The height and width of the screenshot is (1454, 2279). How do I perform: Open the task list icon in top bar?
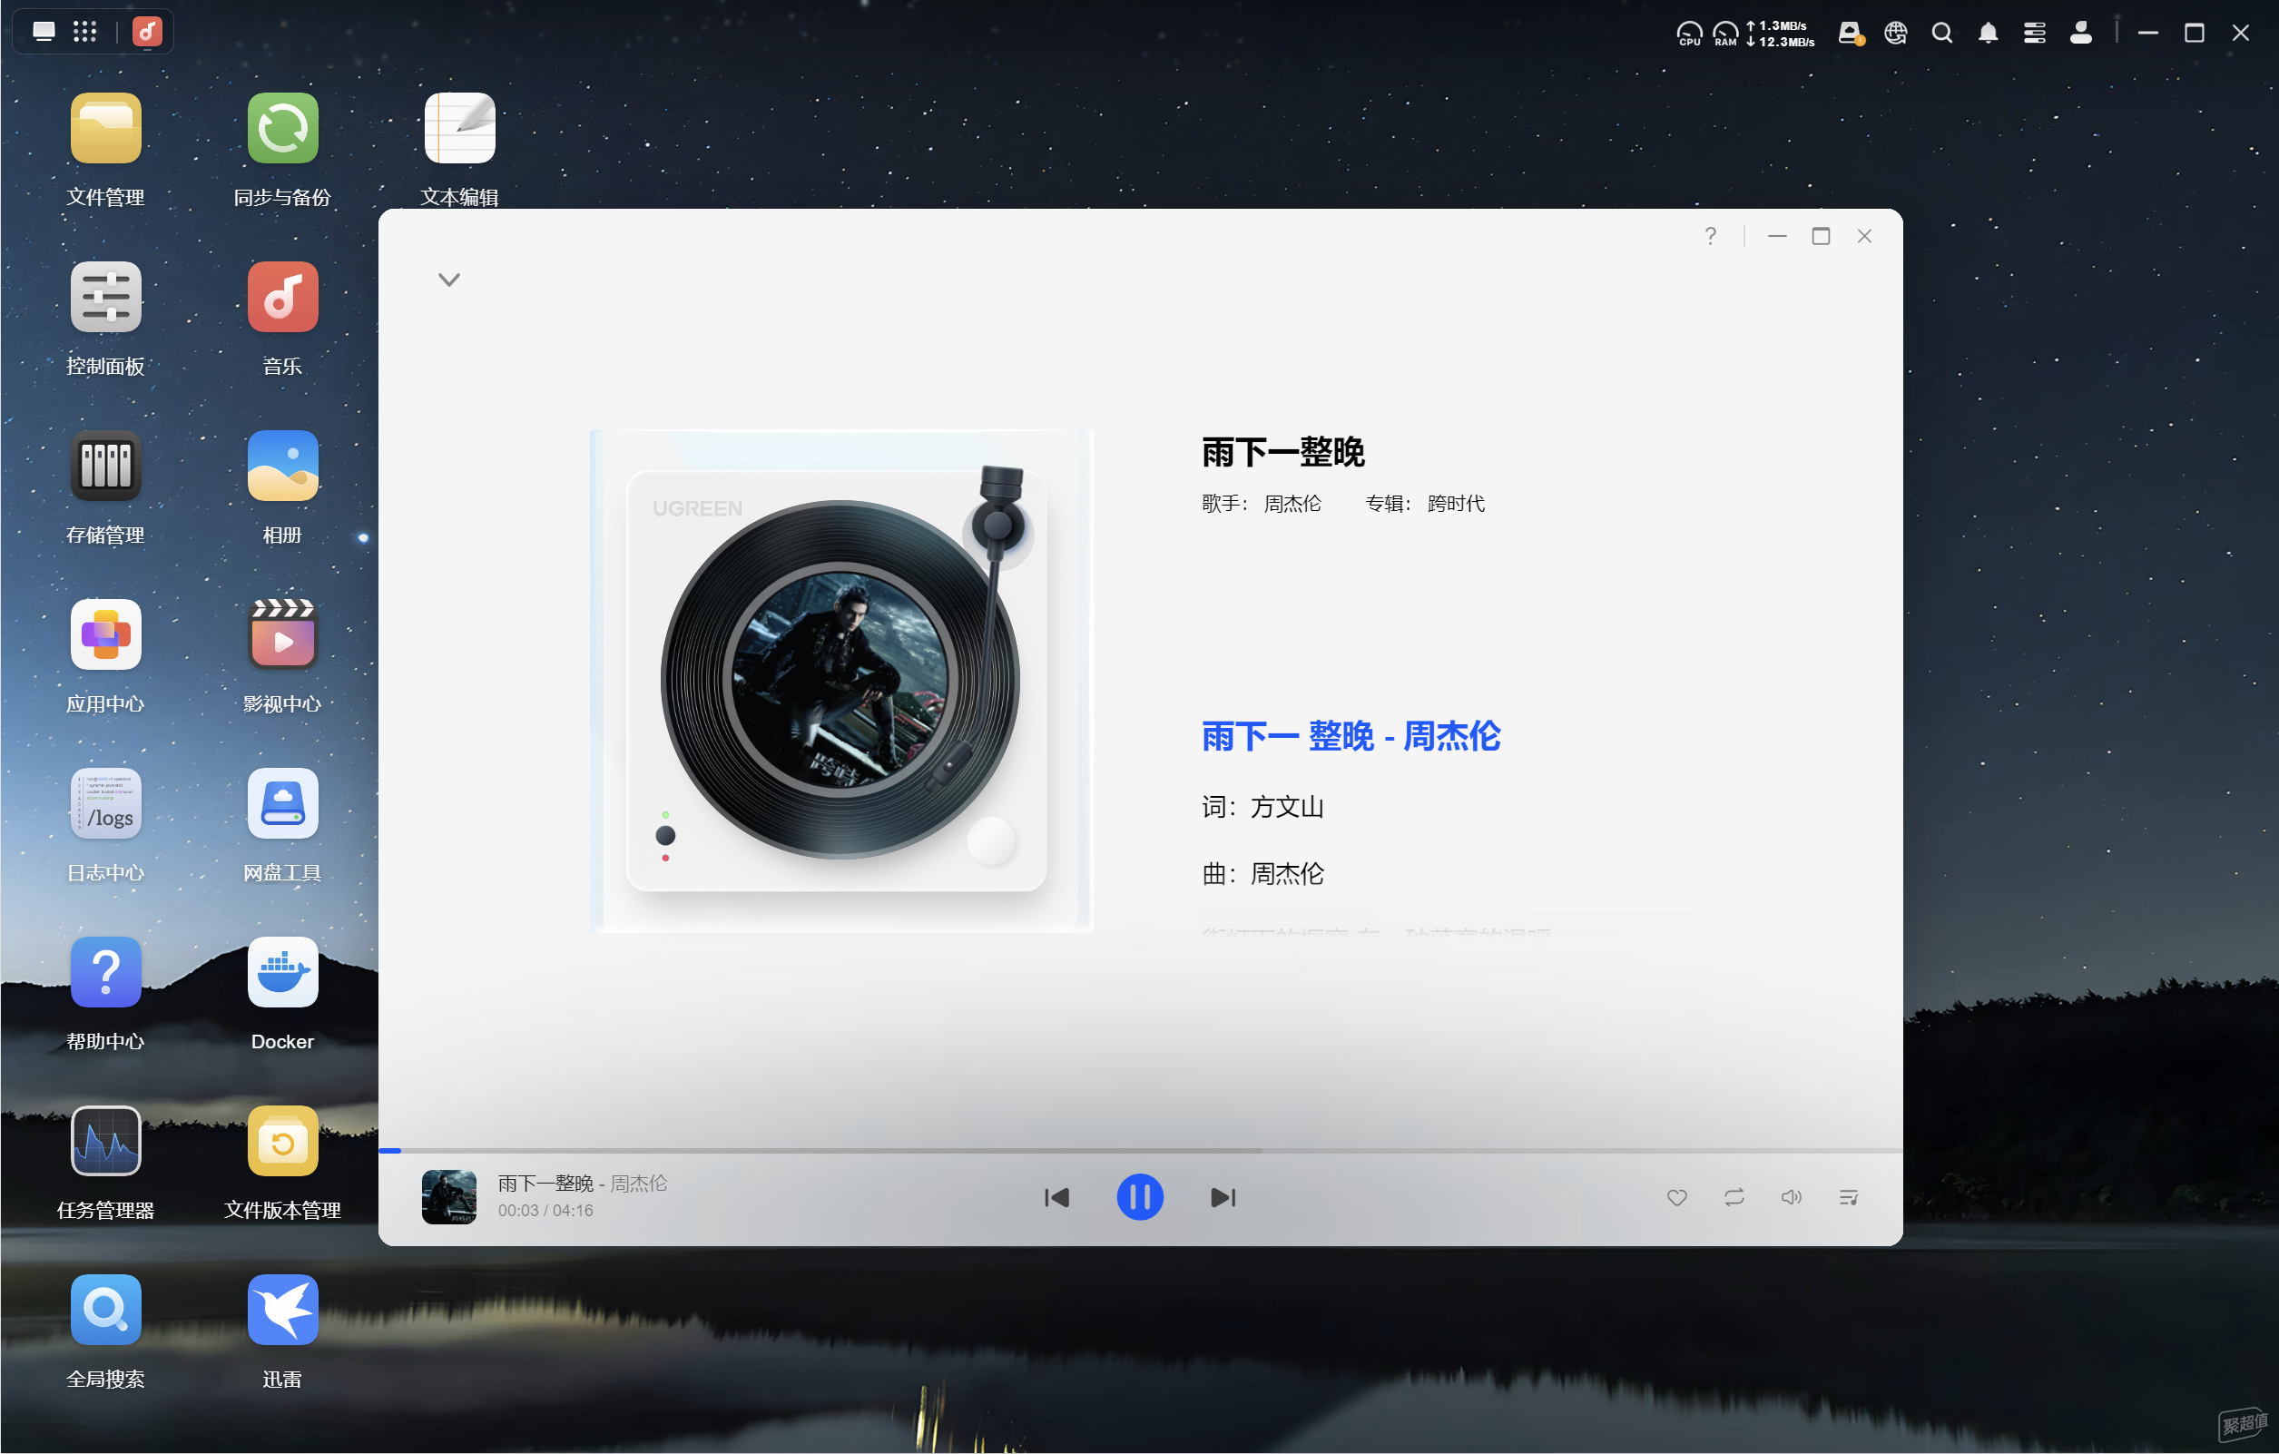tap(2035, 34)
